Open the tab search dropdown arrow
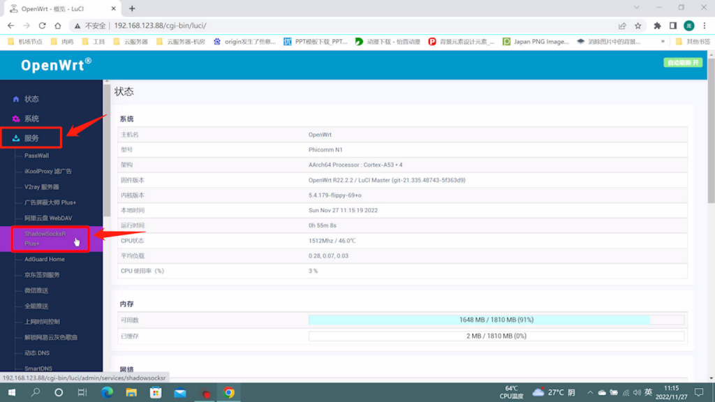This screenshot has width=715, height=402. (x=637, y=7)
